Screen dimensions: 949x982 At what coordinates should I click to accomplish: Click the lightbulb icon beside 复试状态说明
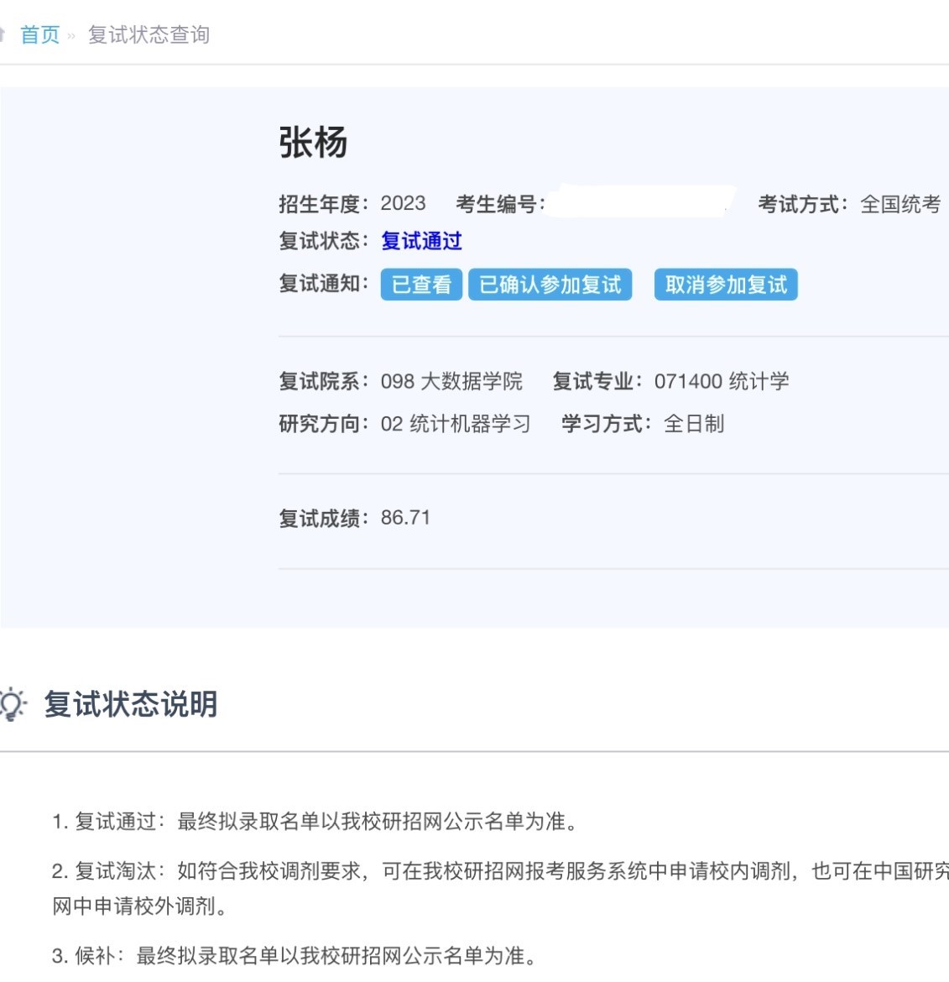(12, 704)
